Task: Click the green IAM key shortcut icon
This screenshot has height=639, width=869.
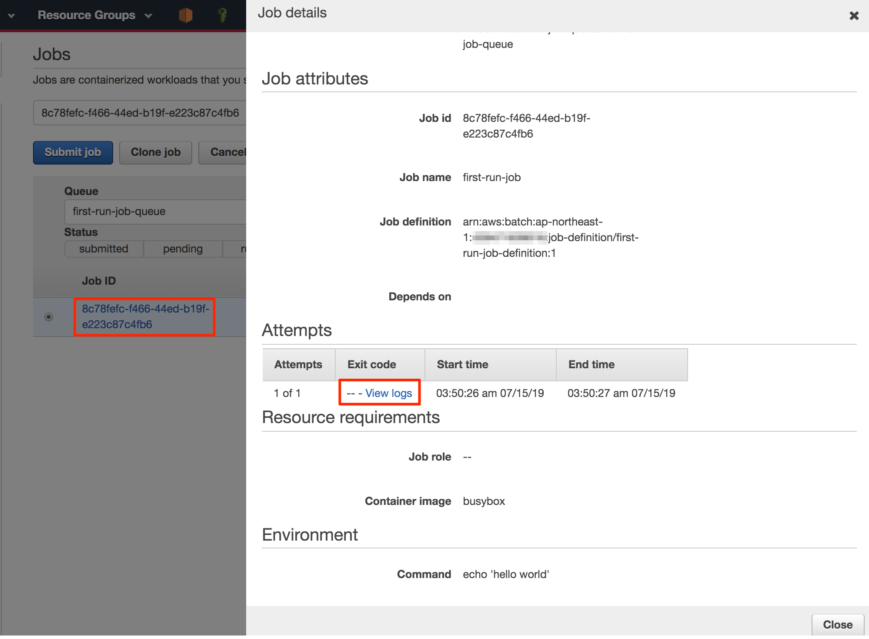Action: (x=222, y=15)
